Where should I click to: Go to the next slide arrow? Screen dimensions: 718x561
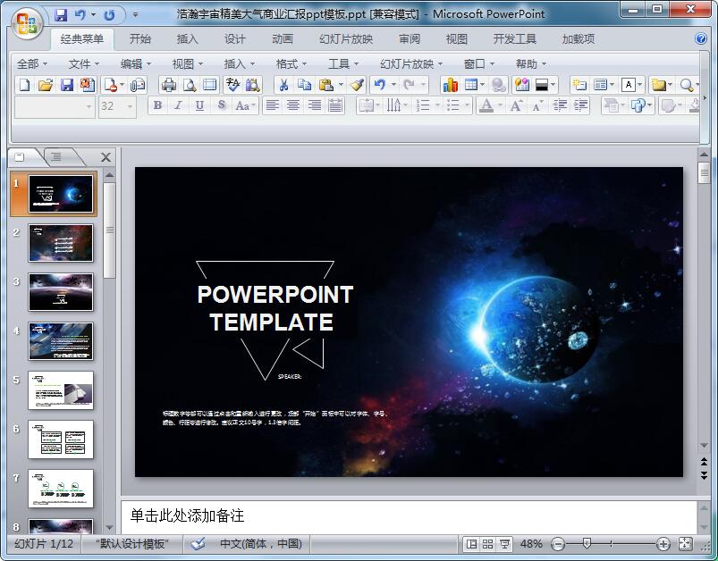tap(704, 476)
